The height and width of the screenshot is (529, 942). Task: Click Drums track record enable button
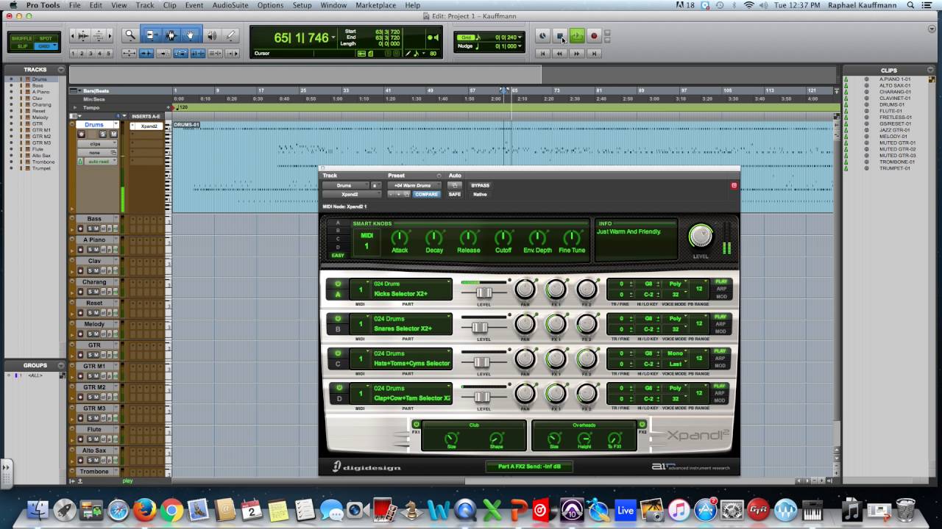(x=82, y=134)
